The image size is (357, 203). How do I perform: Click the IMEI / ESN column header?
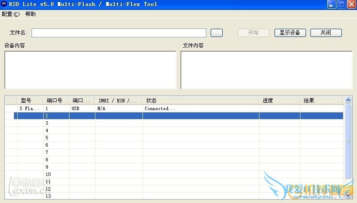(x=118, y=101)
